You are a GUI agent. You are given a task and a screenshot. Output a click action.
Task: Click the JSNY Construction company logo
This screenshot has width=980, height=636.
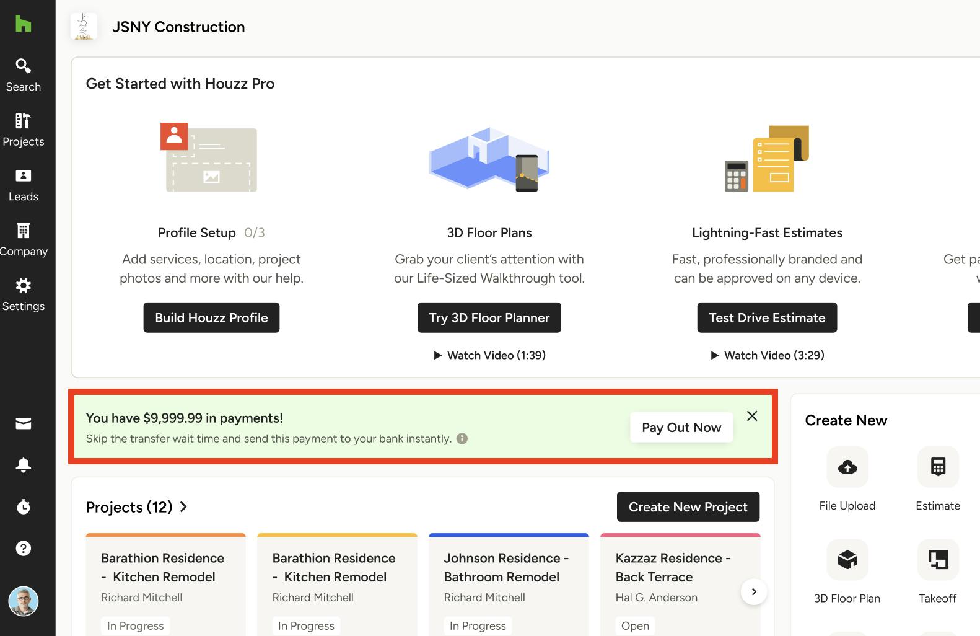84,27
